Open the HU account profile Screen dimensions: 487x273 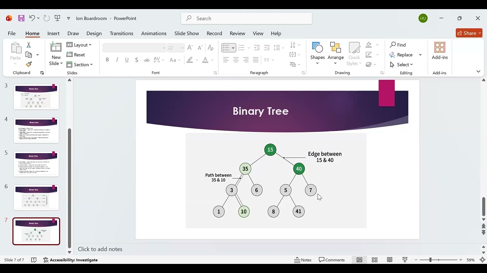coord(423,18)
